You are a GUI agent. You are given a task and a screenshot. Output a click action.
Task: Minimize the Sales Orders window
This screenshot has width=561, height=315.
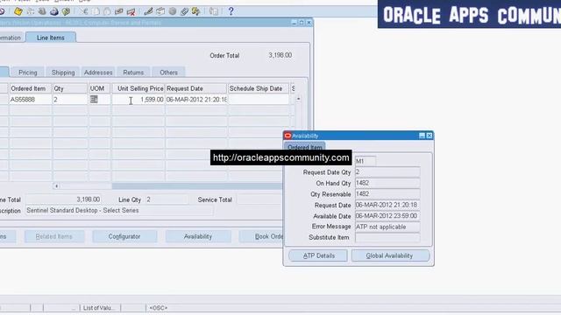(295, 23)
